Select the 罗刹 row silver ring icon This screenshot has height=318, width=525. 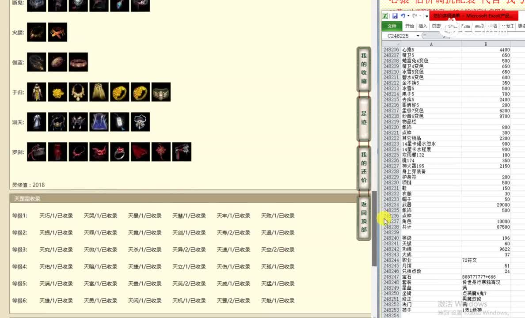click(x=120, y=151)
